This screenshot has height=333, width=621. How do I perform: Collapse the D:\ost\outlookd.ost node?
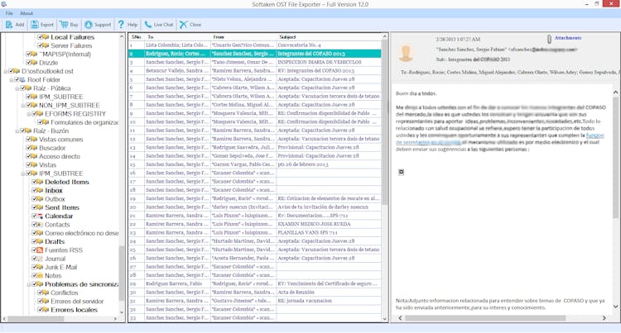pos(6,71)
